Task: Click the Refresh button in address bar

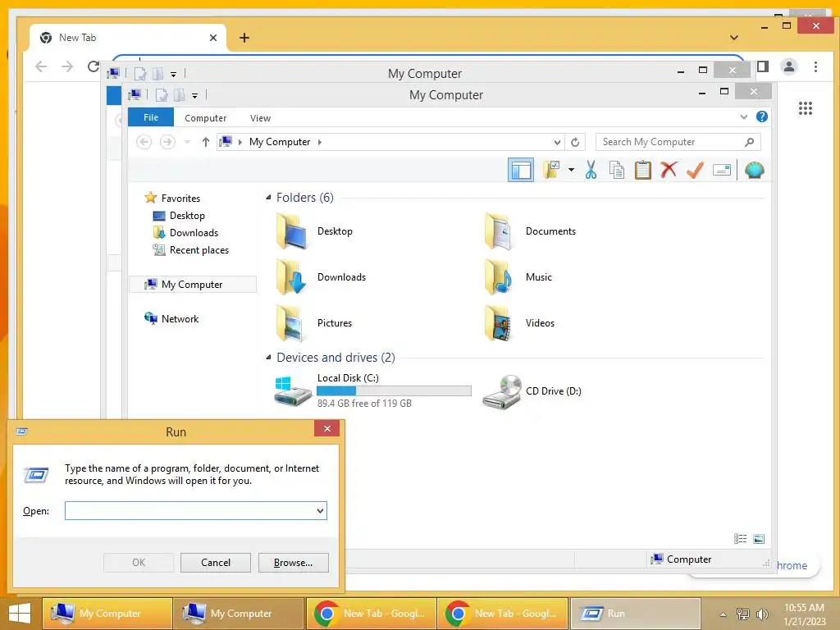Action: [575, 142]
